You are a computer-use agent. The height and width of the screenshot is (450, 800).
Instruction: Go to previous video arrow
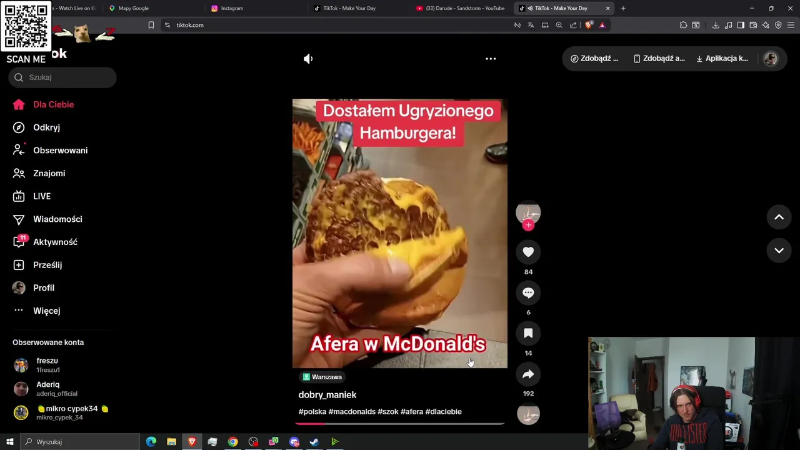tap(779, 217)
